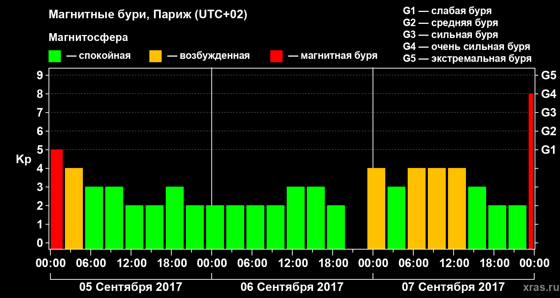Click the green Kp 3 bar starting 18:00 on 05 Сентября

coord(175,218)
